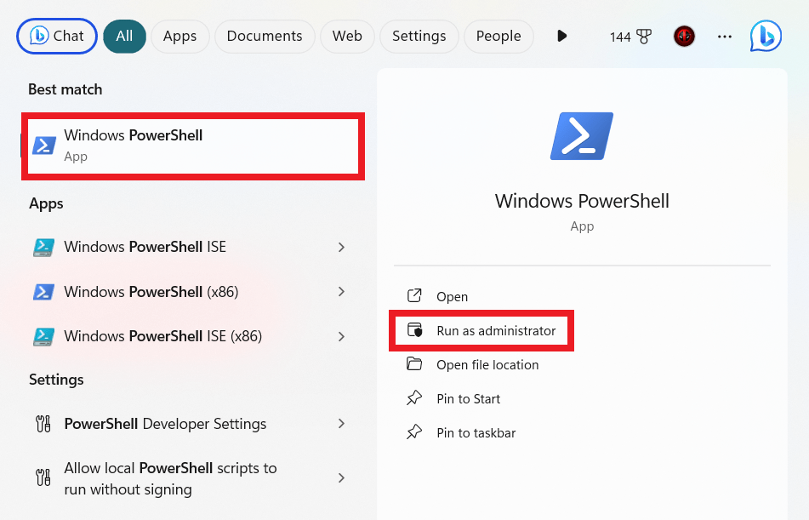Click the Windows PowerShell ISE icon
Viewport: 809px width, 520px height.
click(x=44, y=248)
